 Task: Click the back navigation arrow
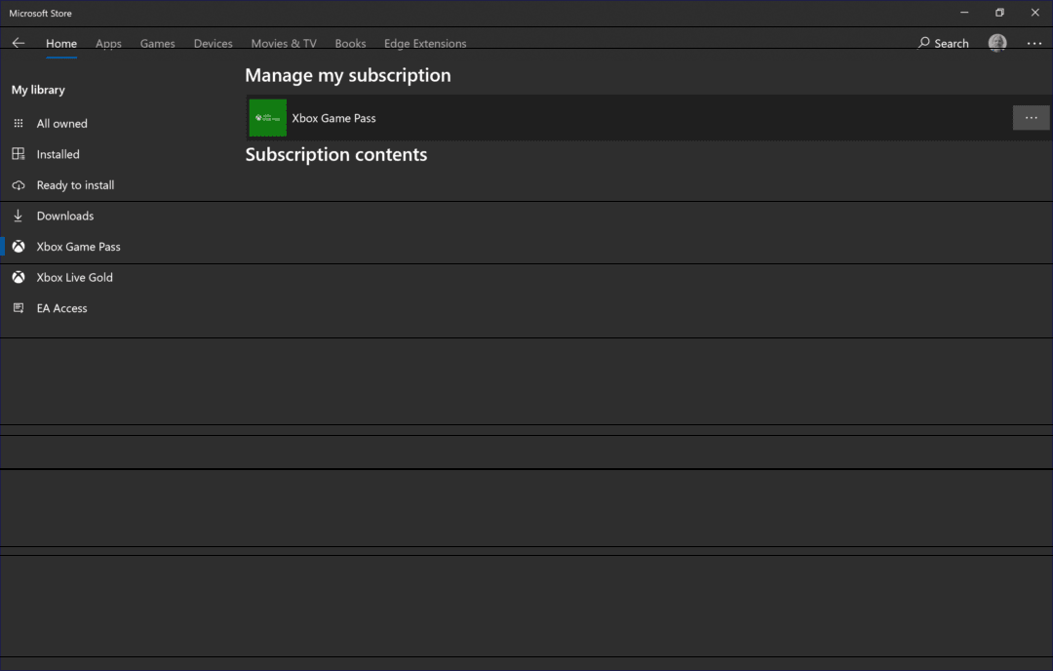pyautogui.click(x=18, y=43)
